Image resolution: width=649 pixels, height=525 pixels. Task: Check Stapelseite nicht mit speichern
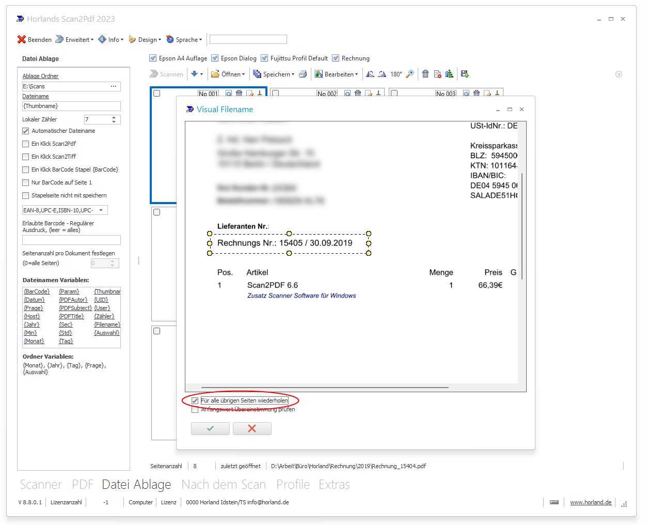tap(26, 195)
